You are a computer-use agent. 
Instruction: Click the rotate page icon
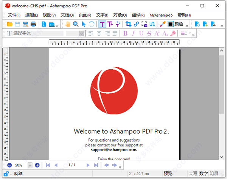(x=197, y=24)
